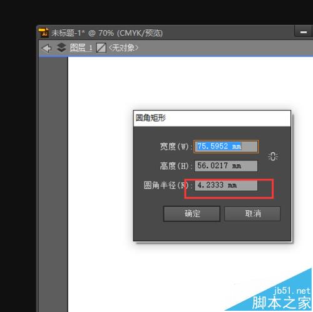Select the 图层 1 breadcrumb label
Viewport: 313px width, 312px height.
point(81,48)
